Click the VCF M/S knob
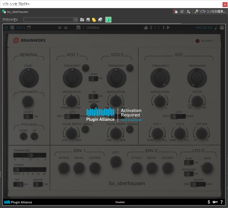The width and height of the screenshot is (228, 208). click(202, 133)
